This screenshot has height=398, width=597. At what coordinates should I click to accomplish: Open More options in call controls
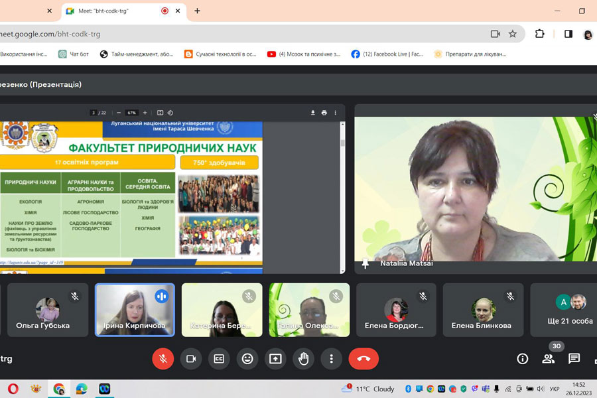[x=331, y=359]
